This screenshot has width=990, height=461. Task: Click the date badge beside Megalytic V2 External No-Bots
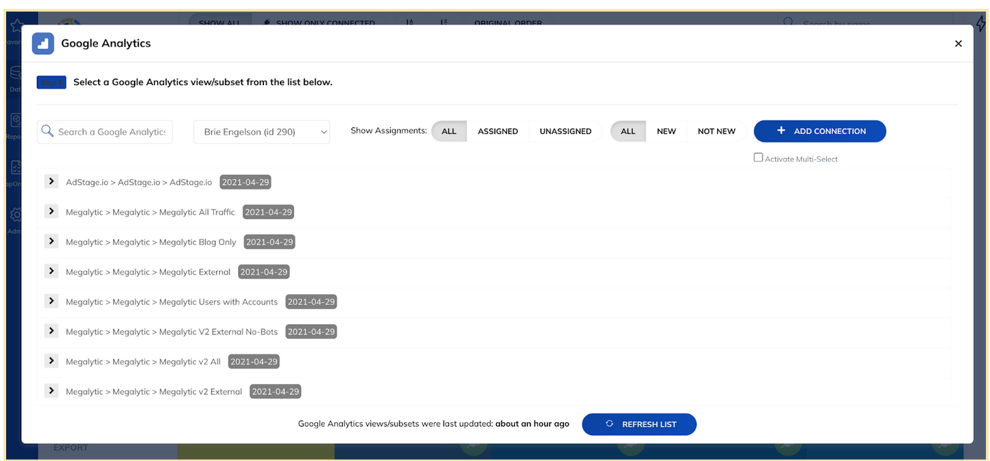tap(312, 332)
